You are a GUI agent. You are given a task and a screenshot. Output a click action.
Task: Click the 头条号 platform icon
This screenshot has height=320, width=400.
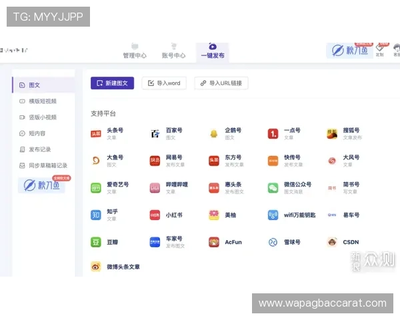click(x=96, y=134)
